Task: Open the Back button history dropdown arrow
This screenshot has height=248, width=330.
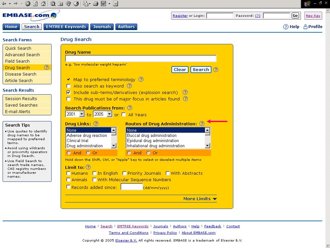Action: [x=10, y=4]
